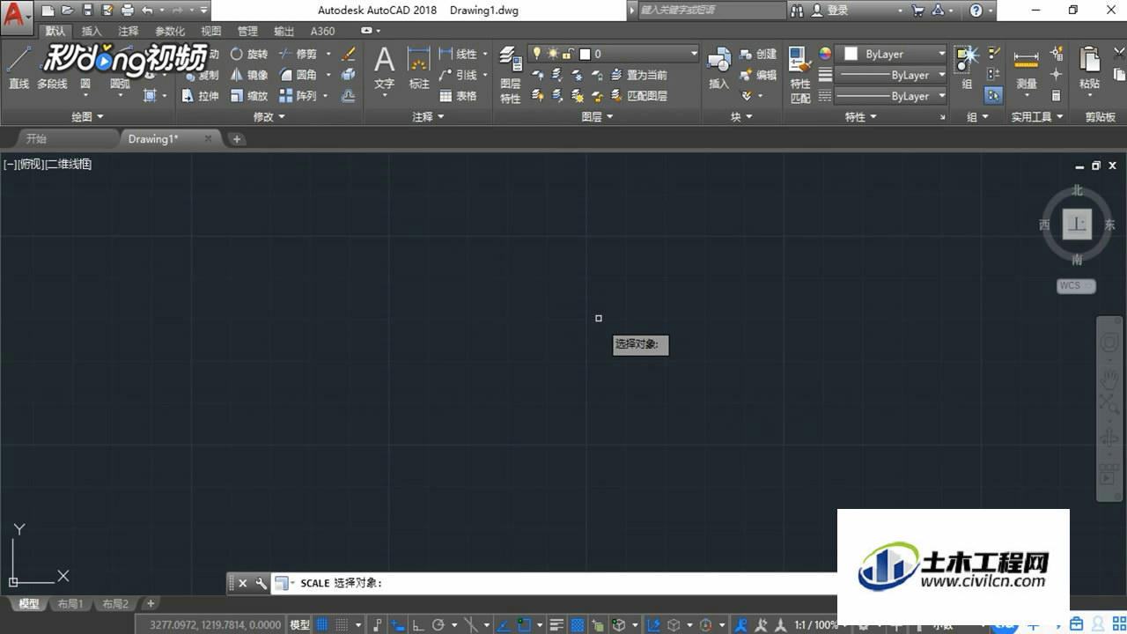Open the linetype ByLayer dropdown
Viewport: 1127px width, 634px height.
coord(891,96)
